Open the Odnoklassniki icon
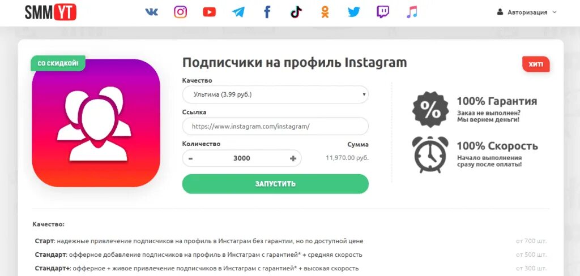Viewport: 580px width, 276px height. [325, 12]
